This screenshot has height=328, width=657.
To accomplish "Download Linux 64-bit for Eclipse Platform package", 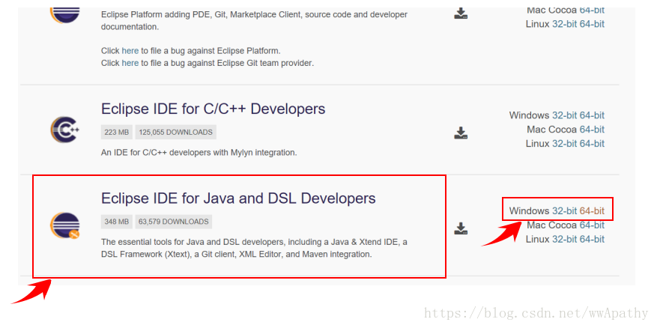I will [x=592, y=24].
